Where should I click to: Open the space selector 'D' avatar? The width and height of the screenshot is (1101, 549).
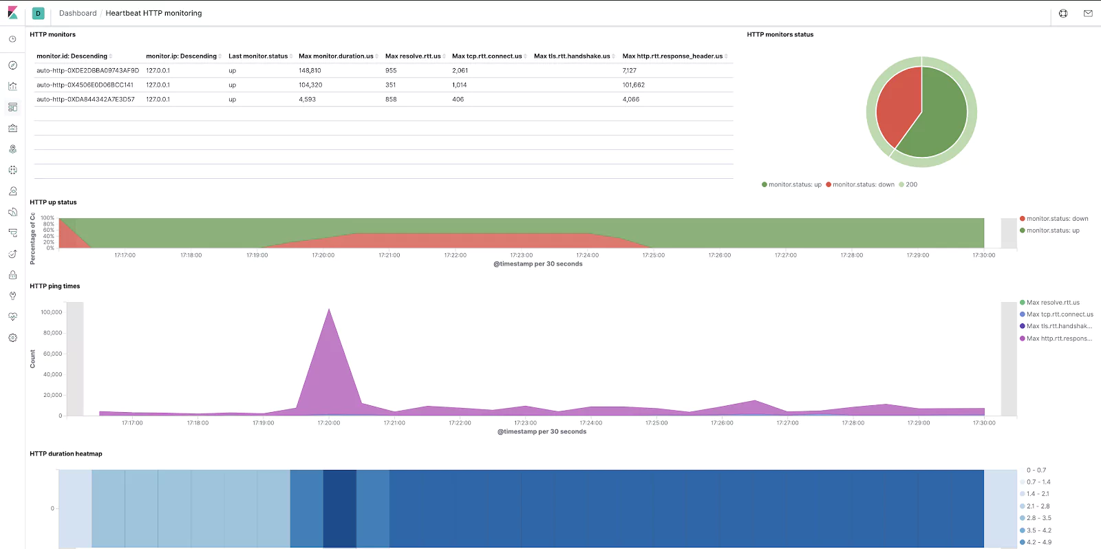point(39,13)
